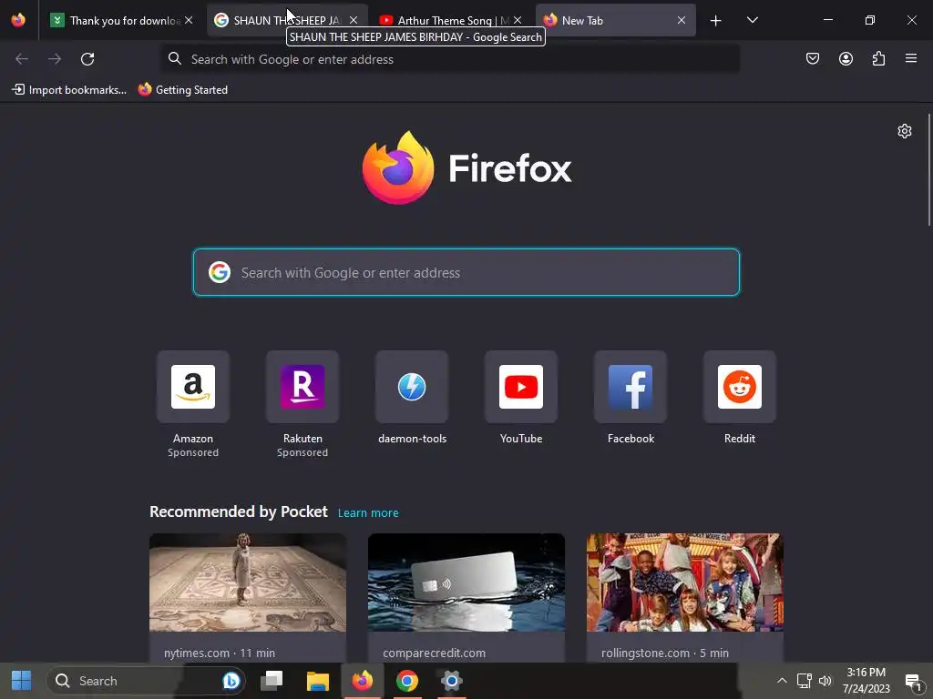Open Task View on the taskbar
Image resolution: width=933 pixels, height=699 pixels.
click(x=272, y=681)
